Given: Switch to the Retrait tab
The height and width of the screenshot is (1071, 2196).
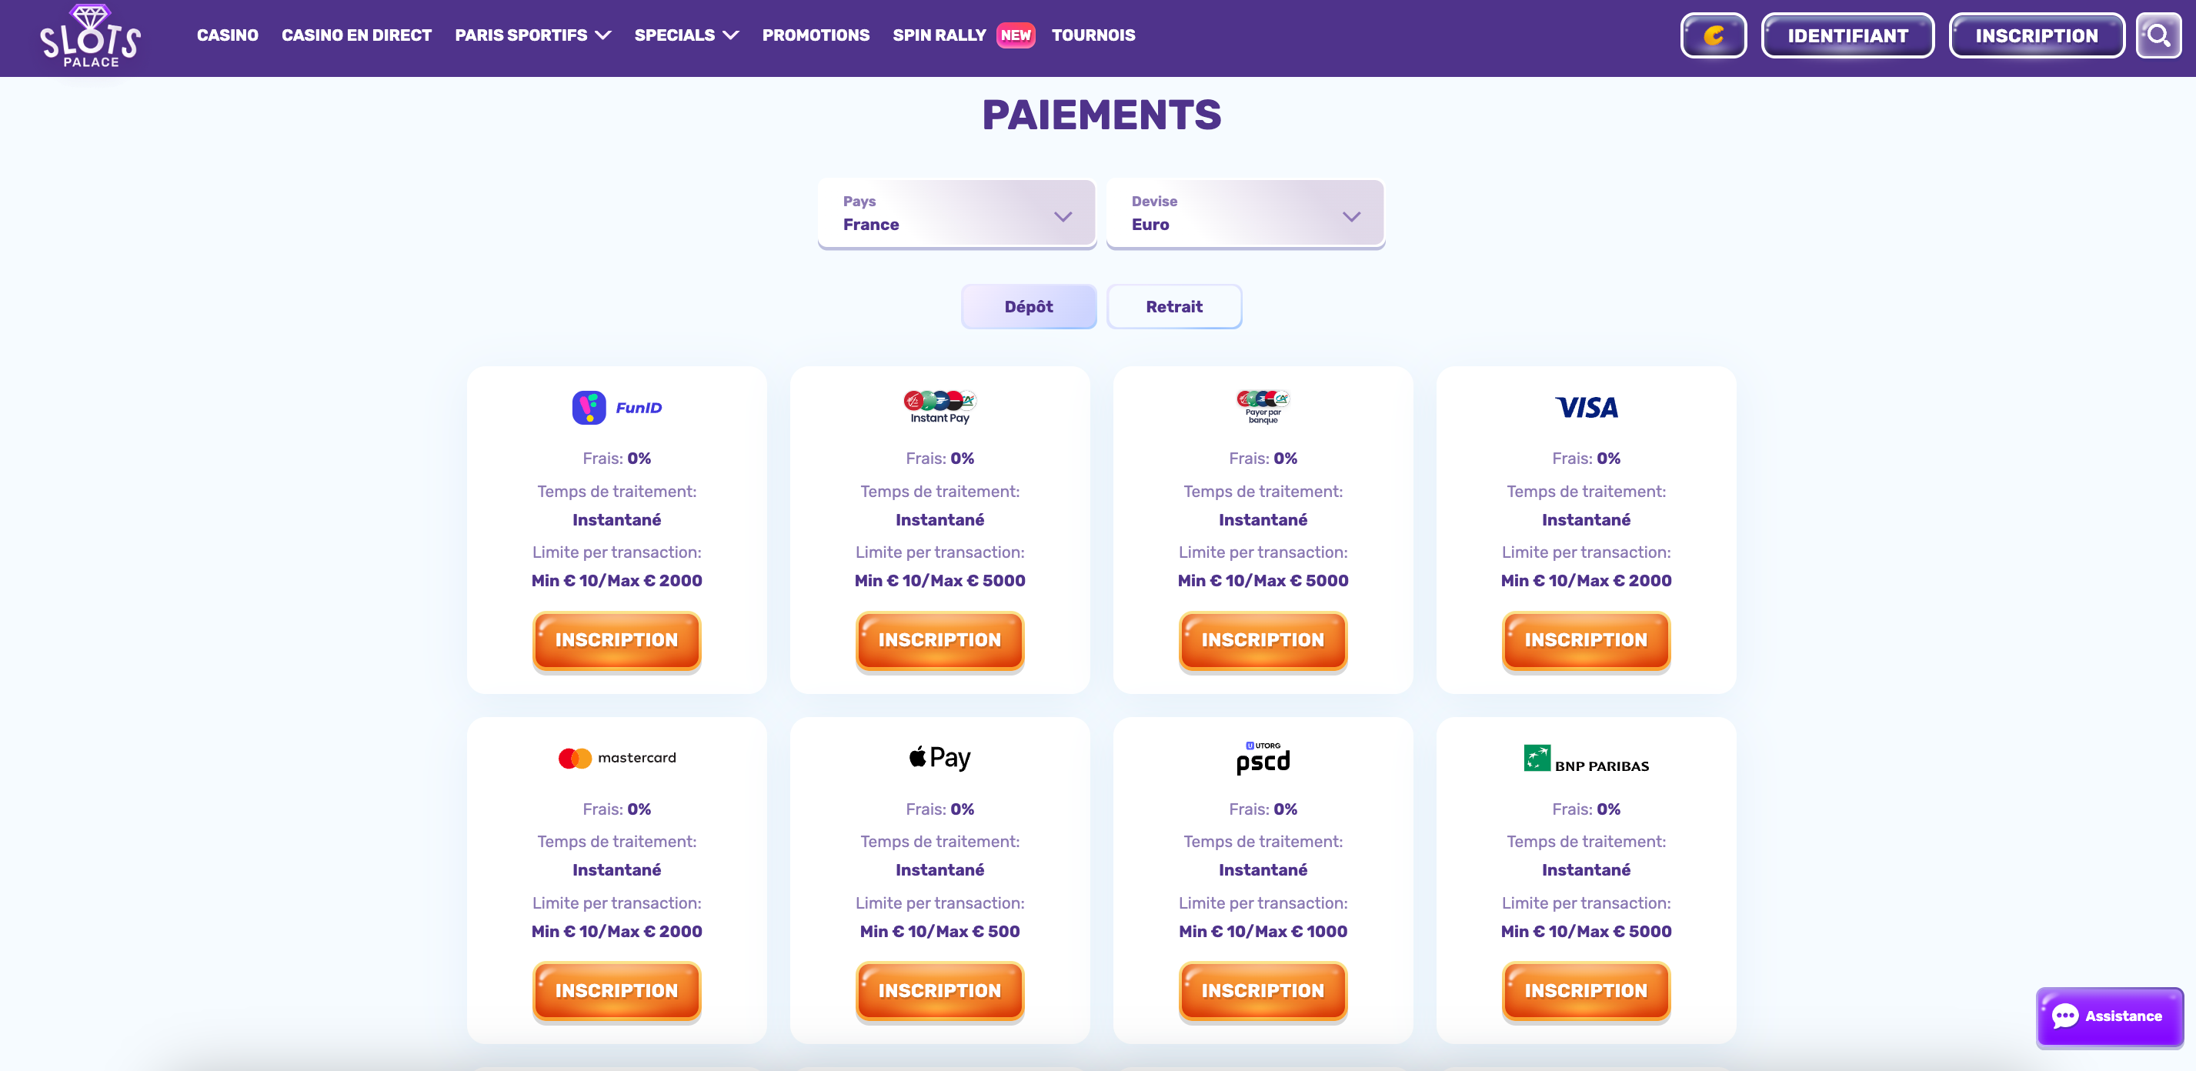Looking at the screenshot, I should 1174,306.
